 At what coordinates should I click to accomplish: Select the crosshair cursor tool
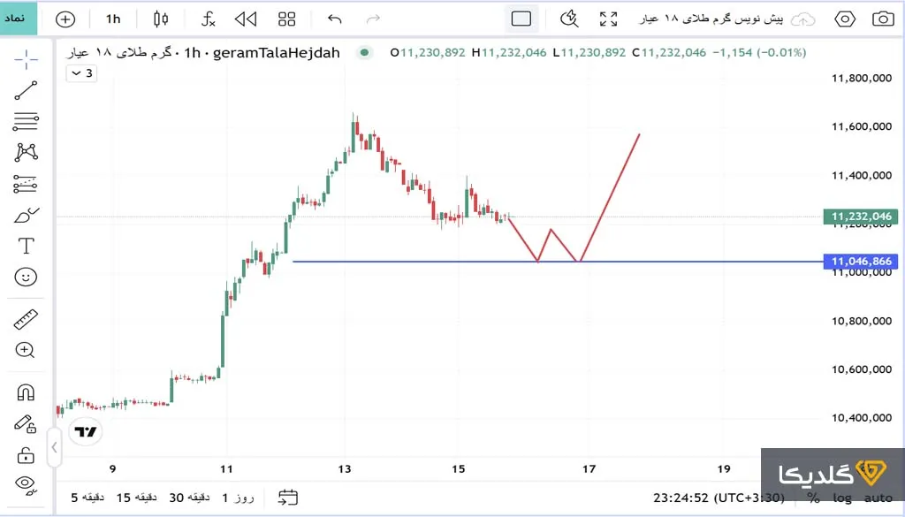[x=27, y=60]
